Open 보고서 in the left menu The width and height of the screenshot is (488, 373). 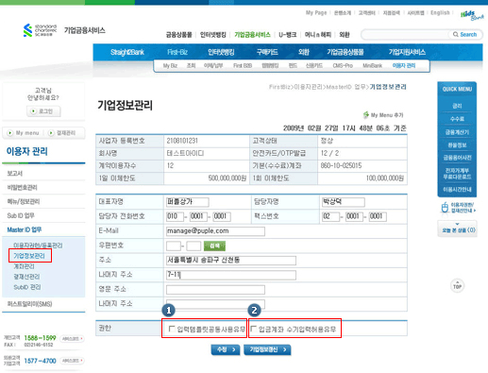click(x=15, y=174)
